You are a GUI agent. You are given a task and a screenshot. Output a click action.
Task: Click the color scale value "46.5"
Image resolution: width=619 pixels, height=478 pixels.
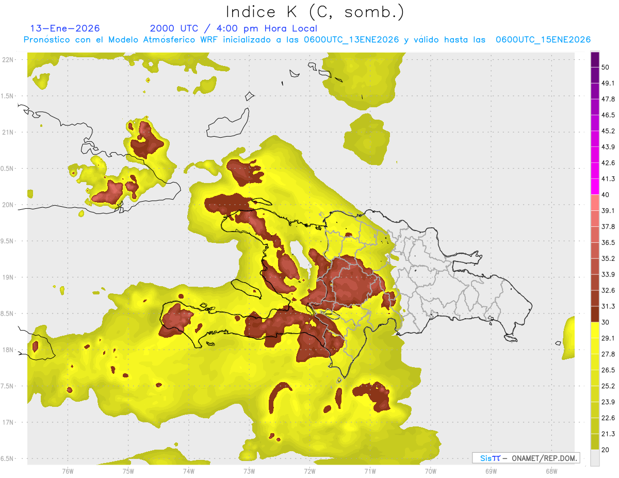pyautogui.click(x=608, y=115)
